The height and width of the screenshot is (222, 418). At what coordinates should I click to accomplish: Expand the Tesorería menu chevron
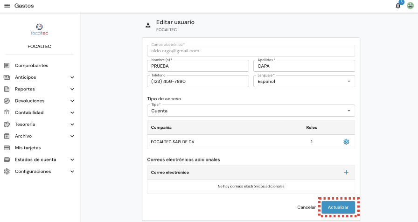[72, 124]
